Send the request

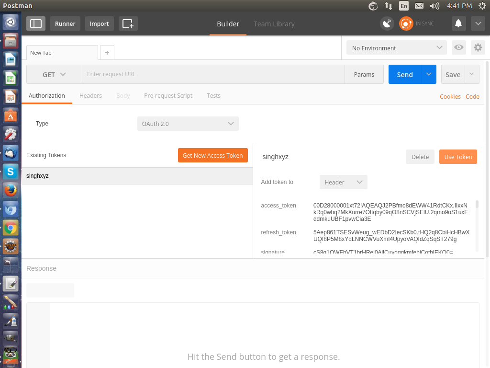click(x=405, y=74)
